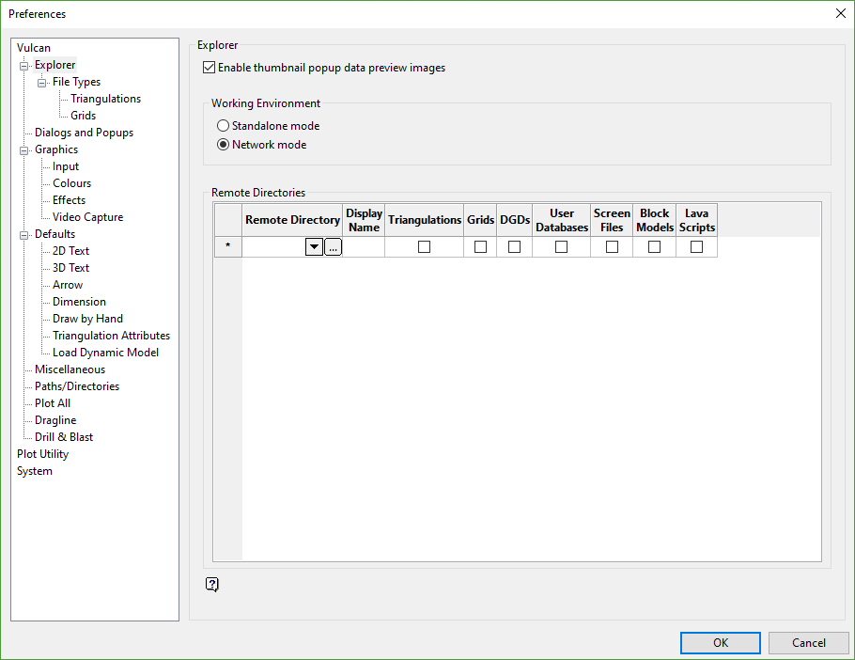This screenshot has height=660, width=855.
Task: Select the System tree item
Action: pyautogui.click(x=35, y=471)
